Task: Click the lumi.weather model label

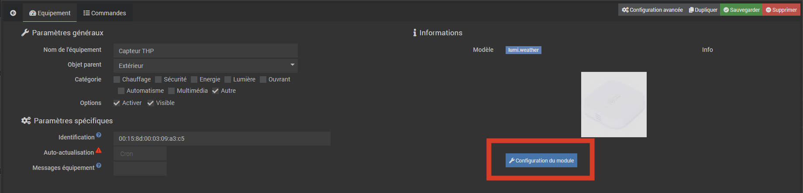Action: tap(523, 50)
